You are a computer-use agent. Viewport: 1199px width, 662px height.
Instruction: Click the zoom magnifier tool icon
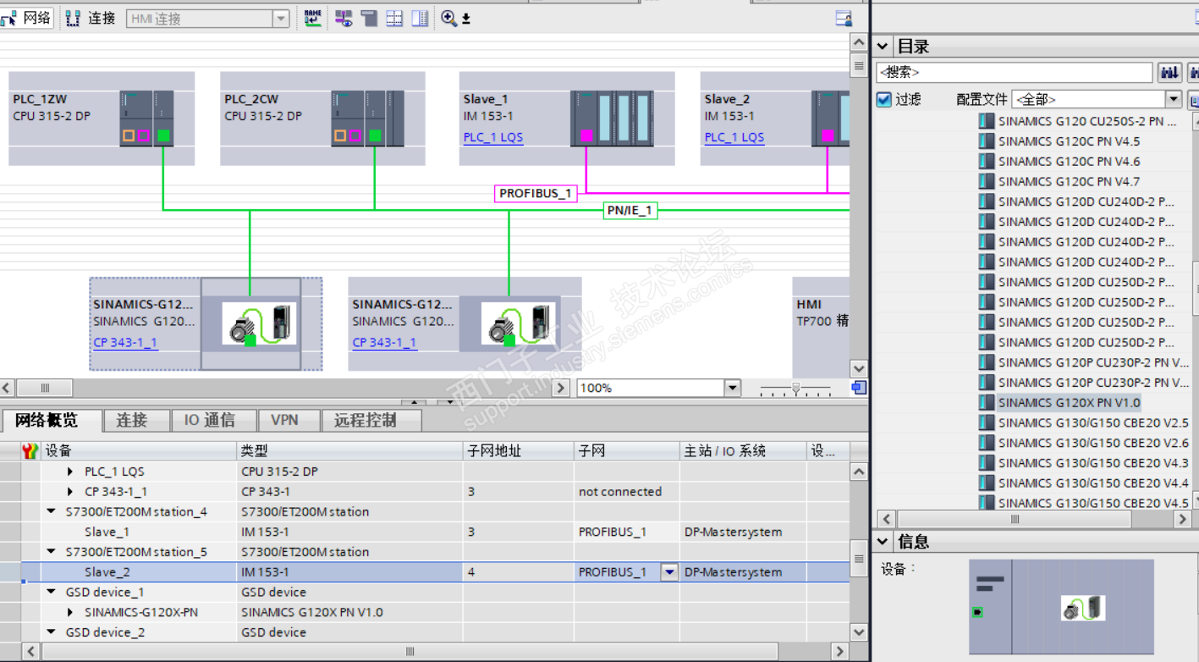449,18
